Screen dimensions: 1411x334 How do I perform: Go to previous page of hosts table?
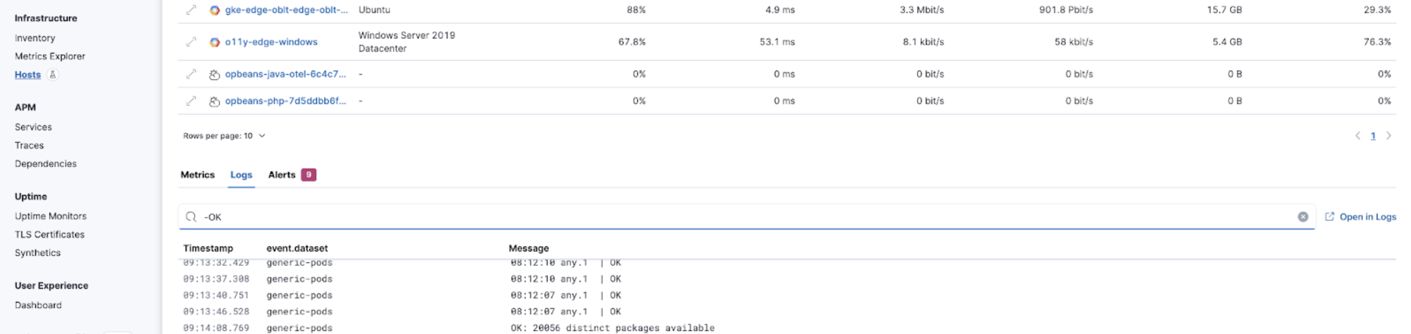pos(1358,136)
